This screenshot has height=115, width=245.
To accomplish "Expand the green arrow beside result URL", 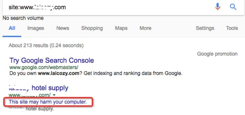I will coord(54,95).
